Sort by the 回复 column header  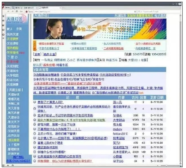(143, 98)
